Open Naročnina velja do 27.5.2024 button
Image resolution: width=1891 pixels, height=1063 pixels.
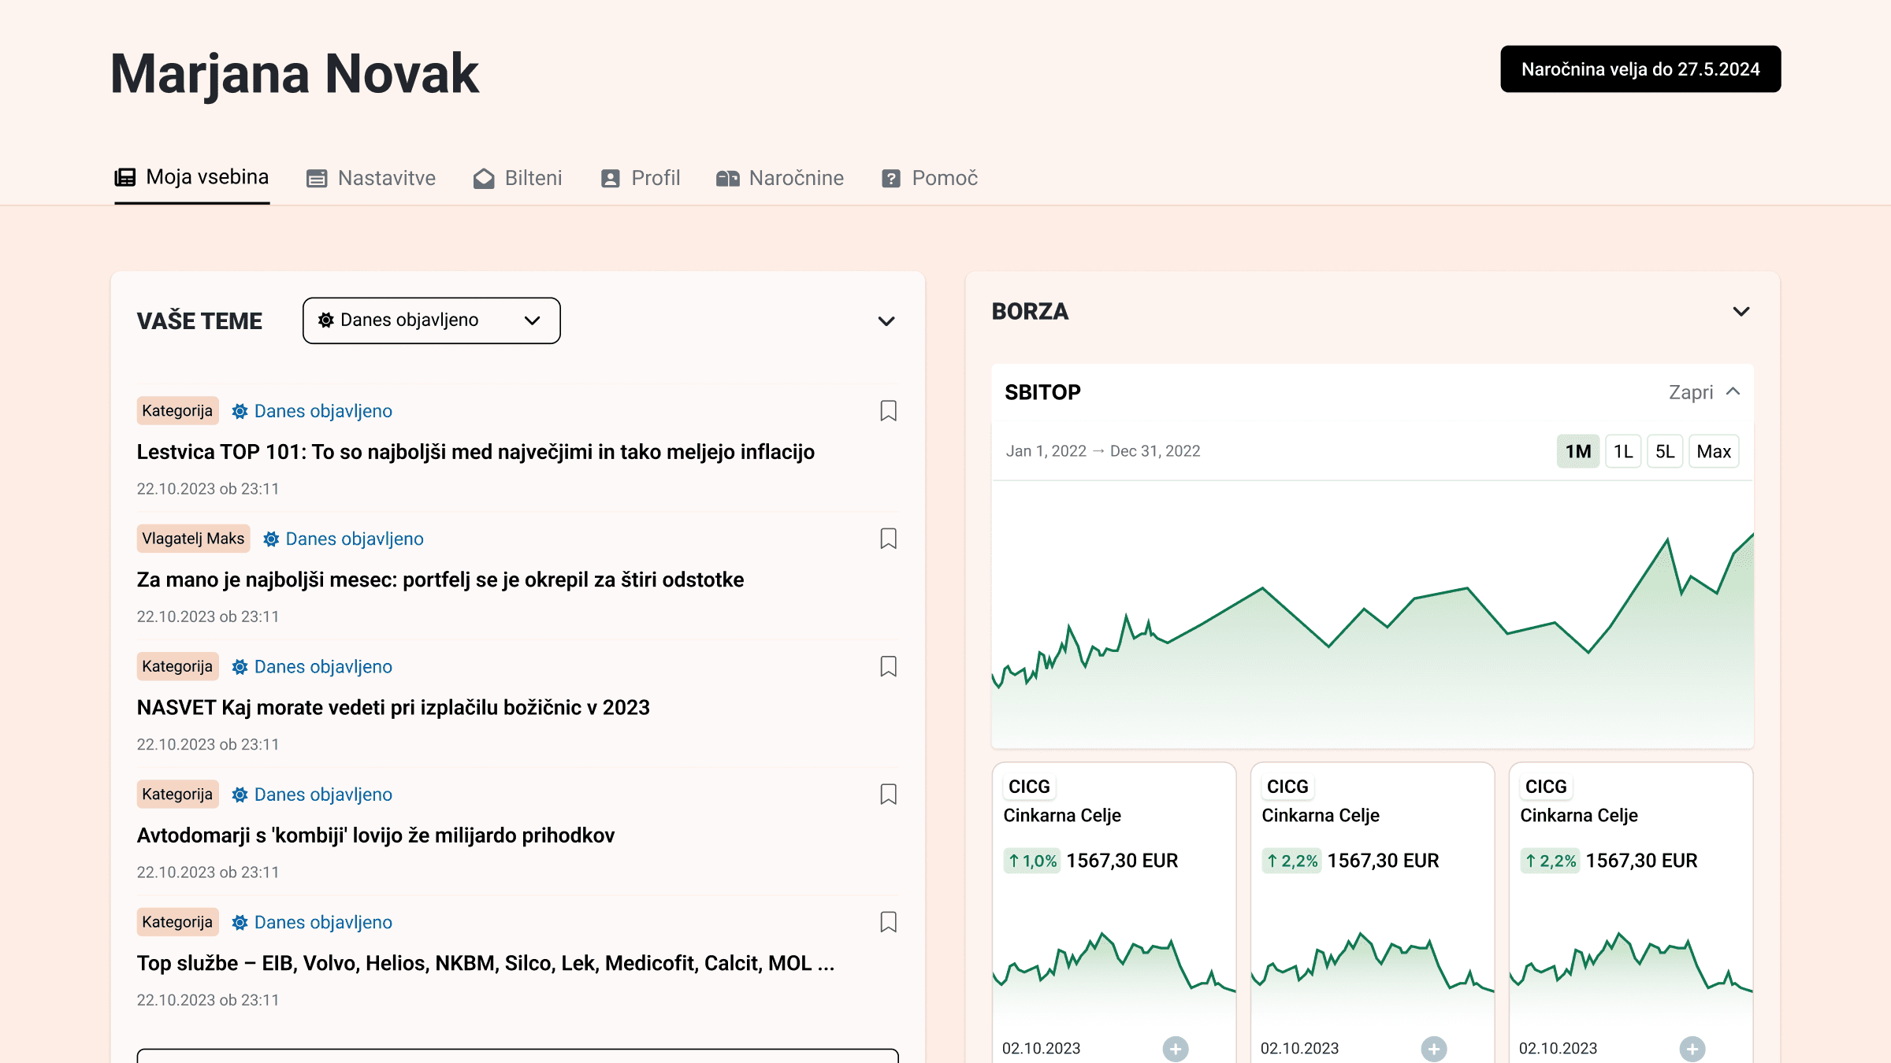tap(1640, 69)
